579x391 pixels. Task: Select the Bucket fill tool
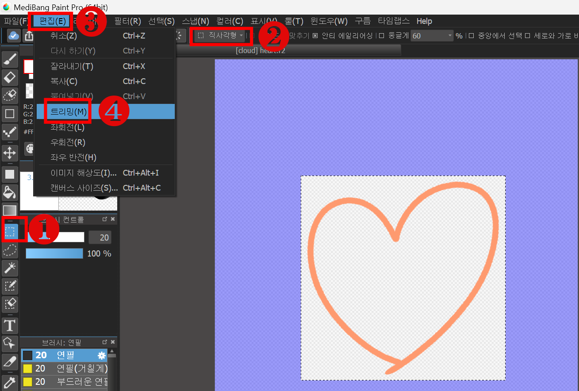[10, 192]
